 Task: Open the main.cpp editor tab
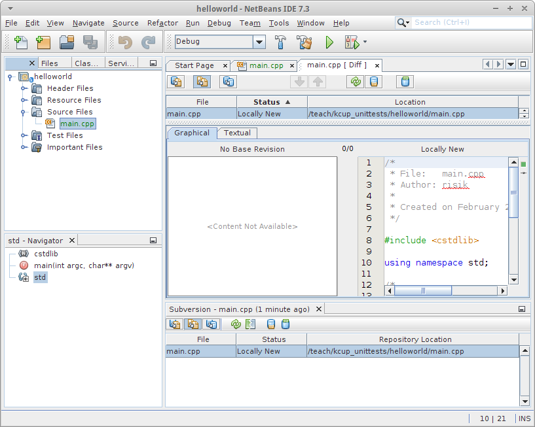(266, 65)
